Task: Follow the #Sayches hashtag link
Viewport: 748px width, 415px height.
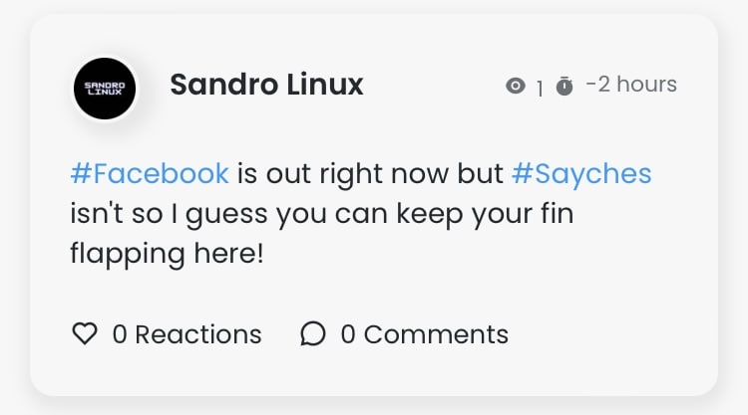Action: click(x=581, y=174)
